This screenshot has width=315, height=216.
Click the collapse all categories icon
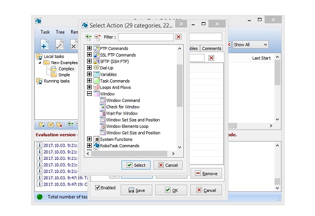pos(97,37)
